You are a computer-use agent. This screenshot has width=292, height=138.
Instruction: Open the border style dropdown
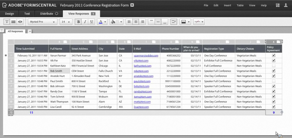click(x=185, y=22)
